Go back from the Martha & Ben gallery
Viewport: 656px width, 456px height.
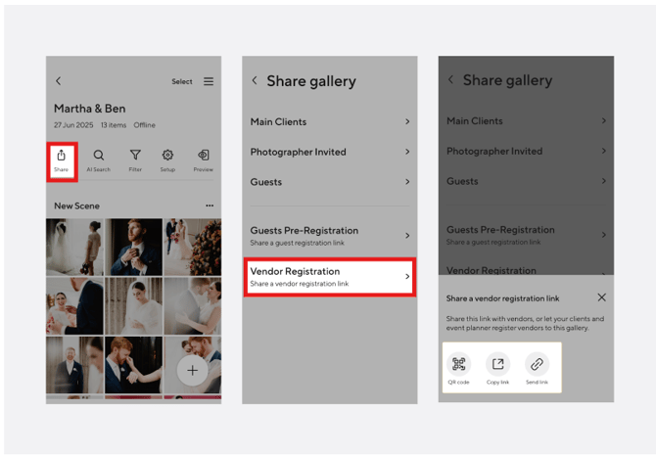click(x=58, y=81)
